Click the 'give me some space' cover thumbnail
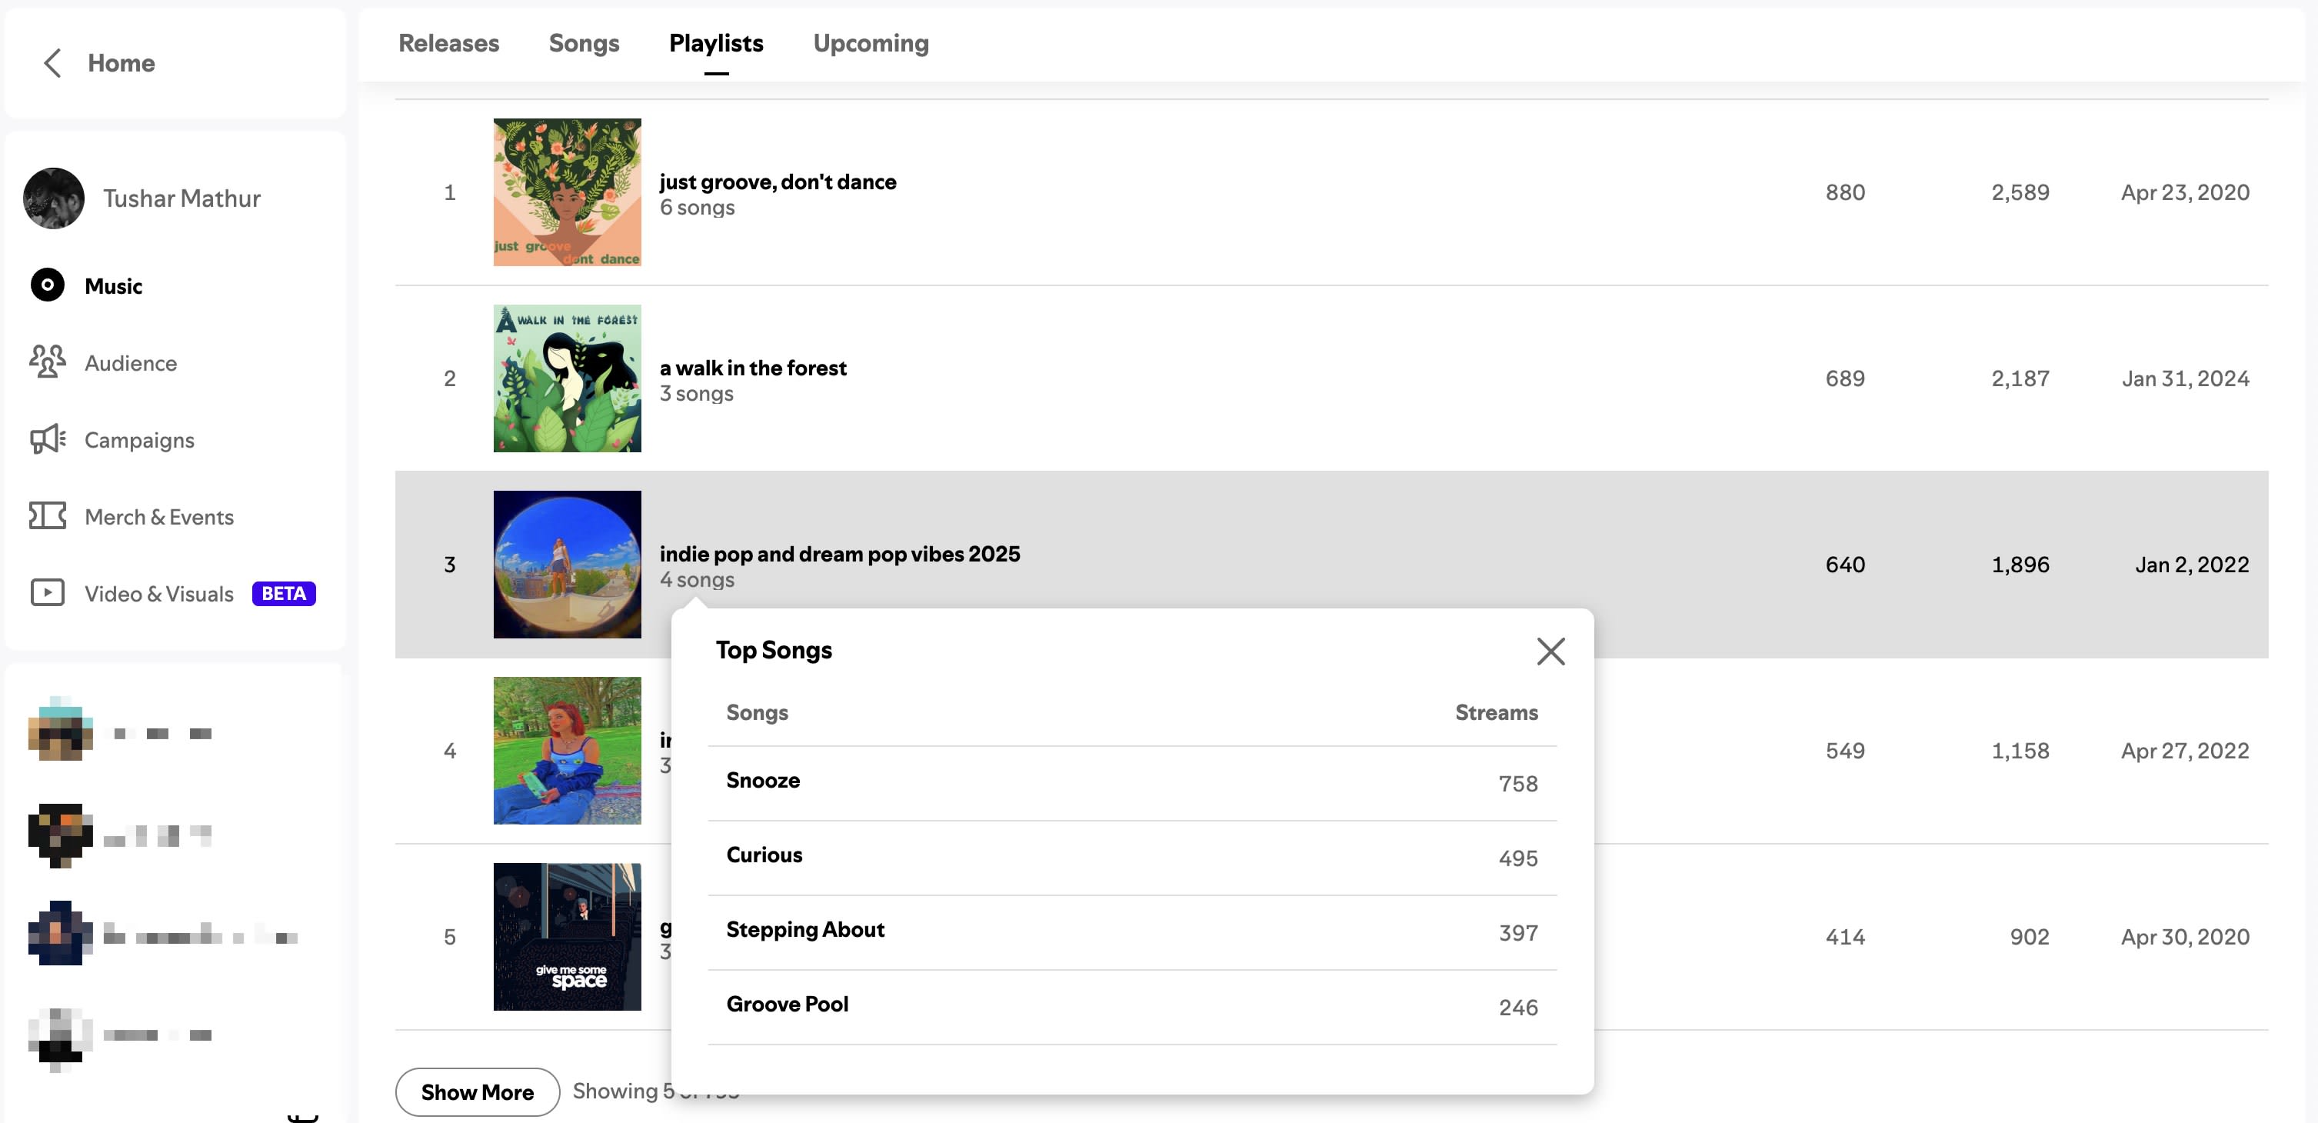2318x1123 pixels. [567, 937]
